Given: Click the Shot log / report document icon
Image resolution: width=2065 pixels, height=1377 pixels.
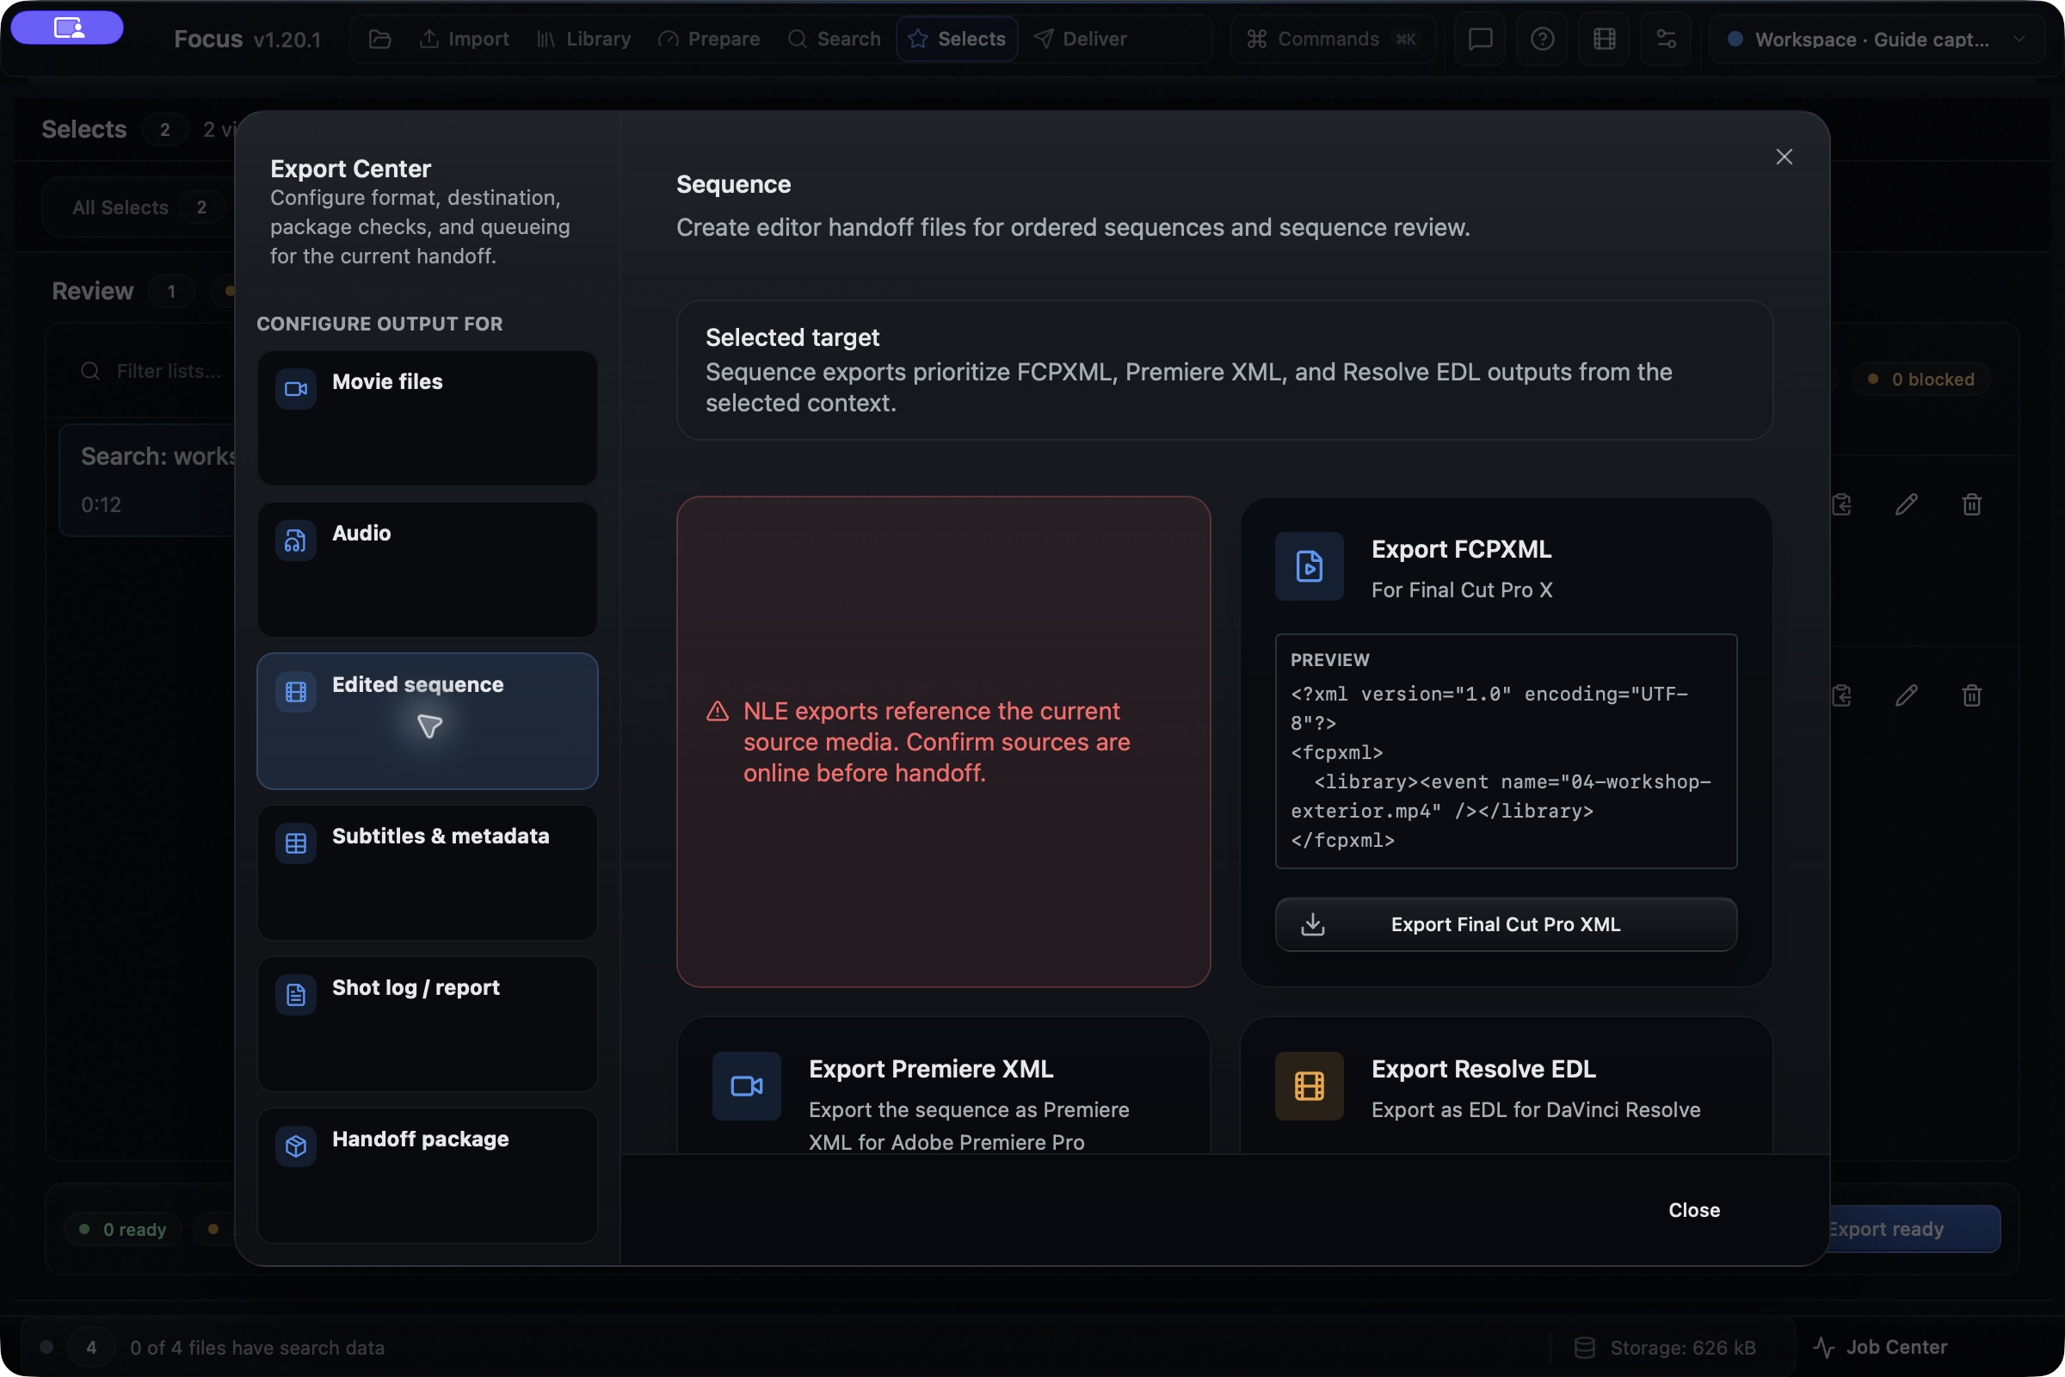Looking at the screenshot, I should click(296, 994).
